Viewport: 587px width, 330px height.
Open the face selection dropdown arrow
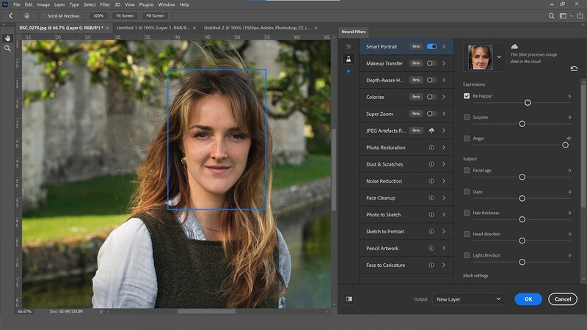(499, 57)
